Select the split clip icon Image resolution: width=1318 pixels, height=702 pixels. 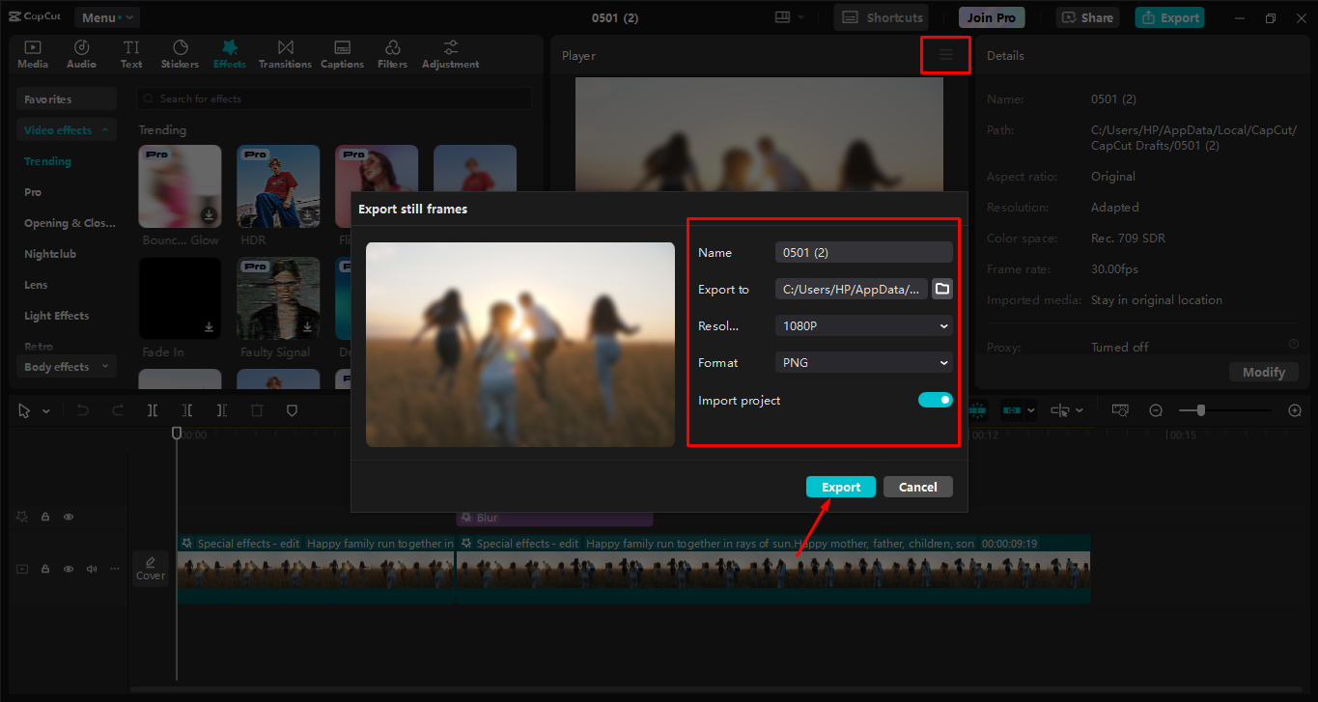(152, 409)
